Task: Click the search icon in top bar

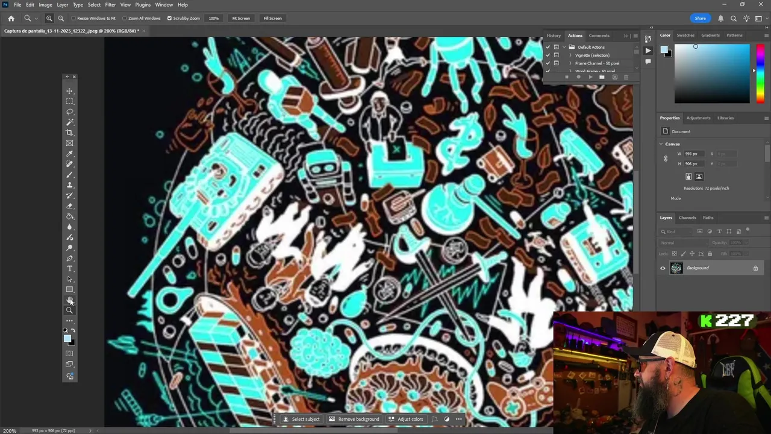Action: [x=734, y=18]
